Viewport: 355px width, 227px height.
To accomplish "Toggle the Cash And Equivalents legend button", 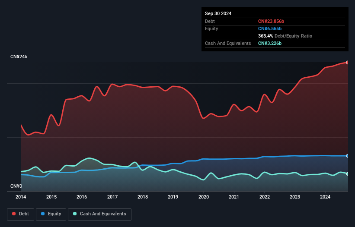I will click(99, 214).
